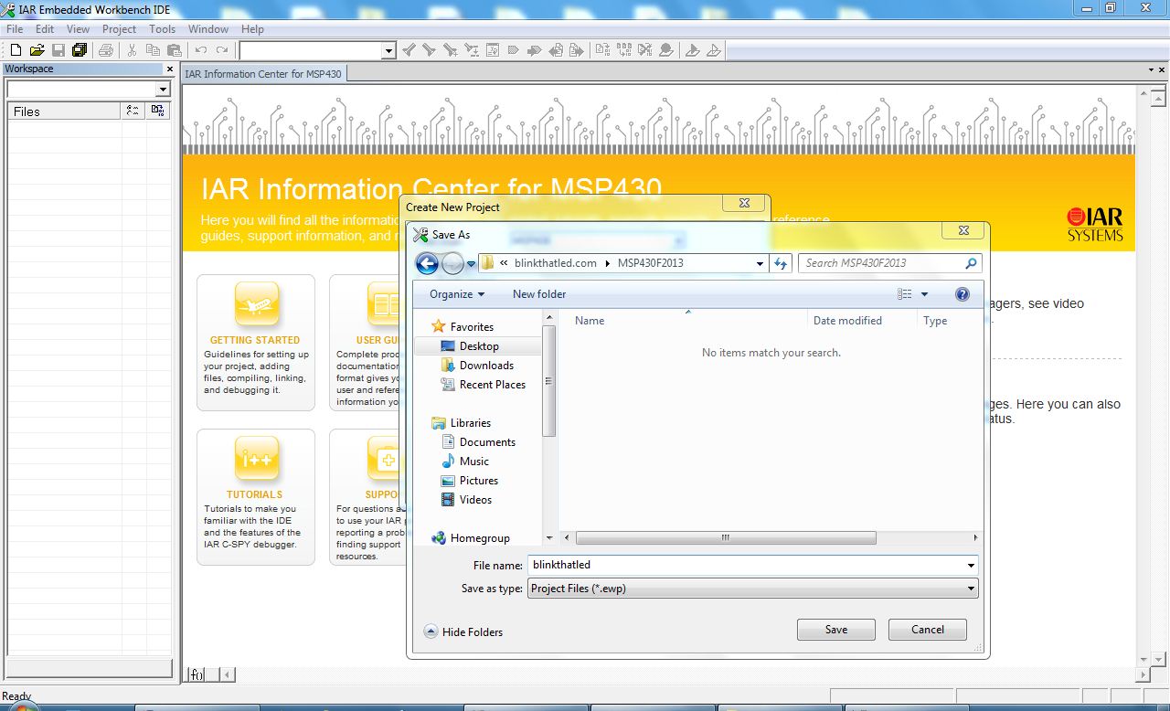Select Downloads in the navigation pane

(x=486, y=366)
